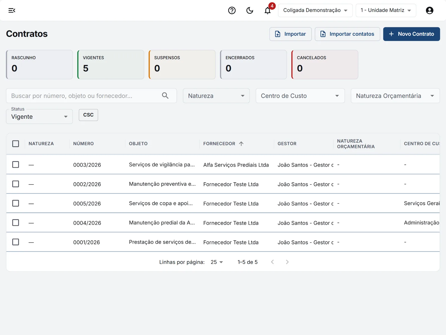
Task: Expand the Natureza Orçamentária filter
Action: pyautogui.click(x=395, y=96)
